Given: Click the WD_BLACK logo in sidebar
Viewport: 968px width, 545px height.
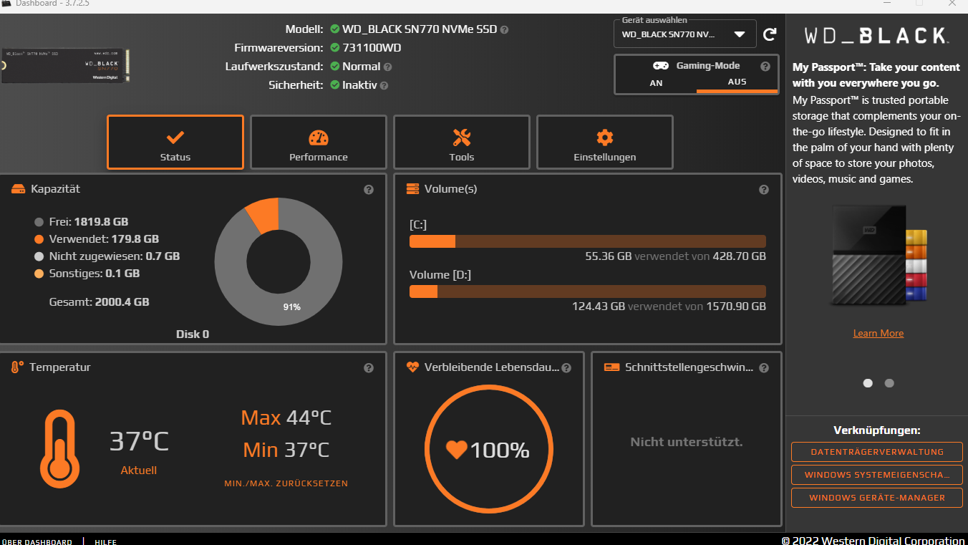Looking at the screenshot, I should 876,36.
